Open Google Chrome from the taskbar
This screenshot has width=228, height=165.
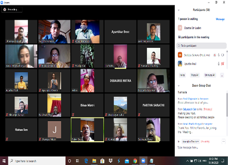135,161
